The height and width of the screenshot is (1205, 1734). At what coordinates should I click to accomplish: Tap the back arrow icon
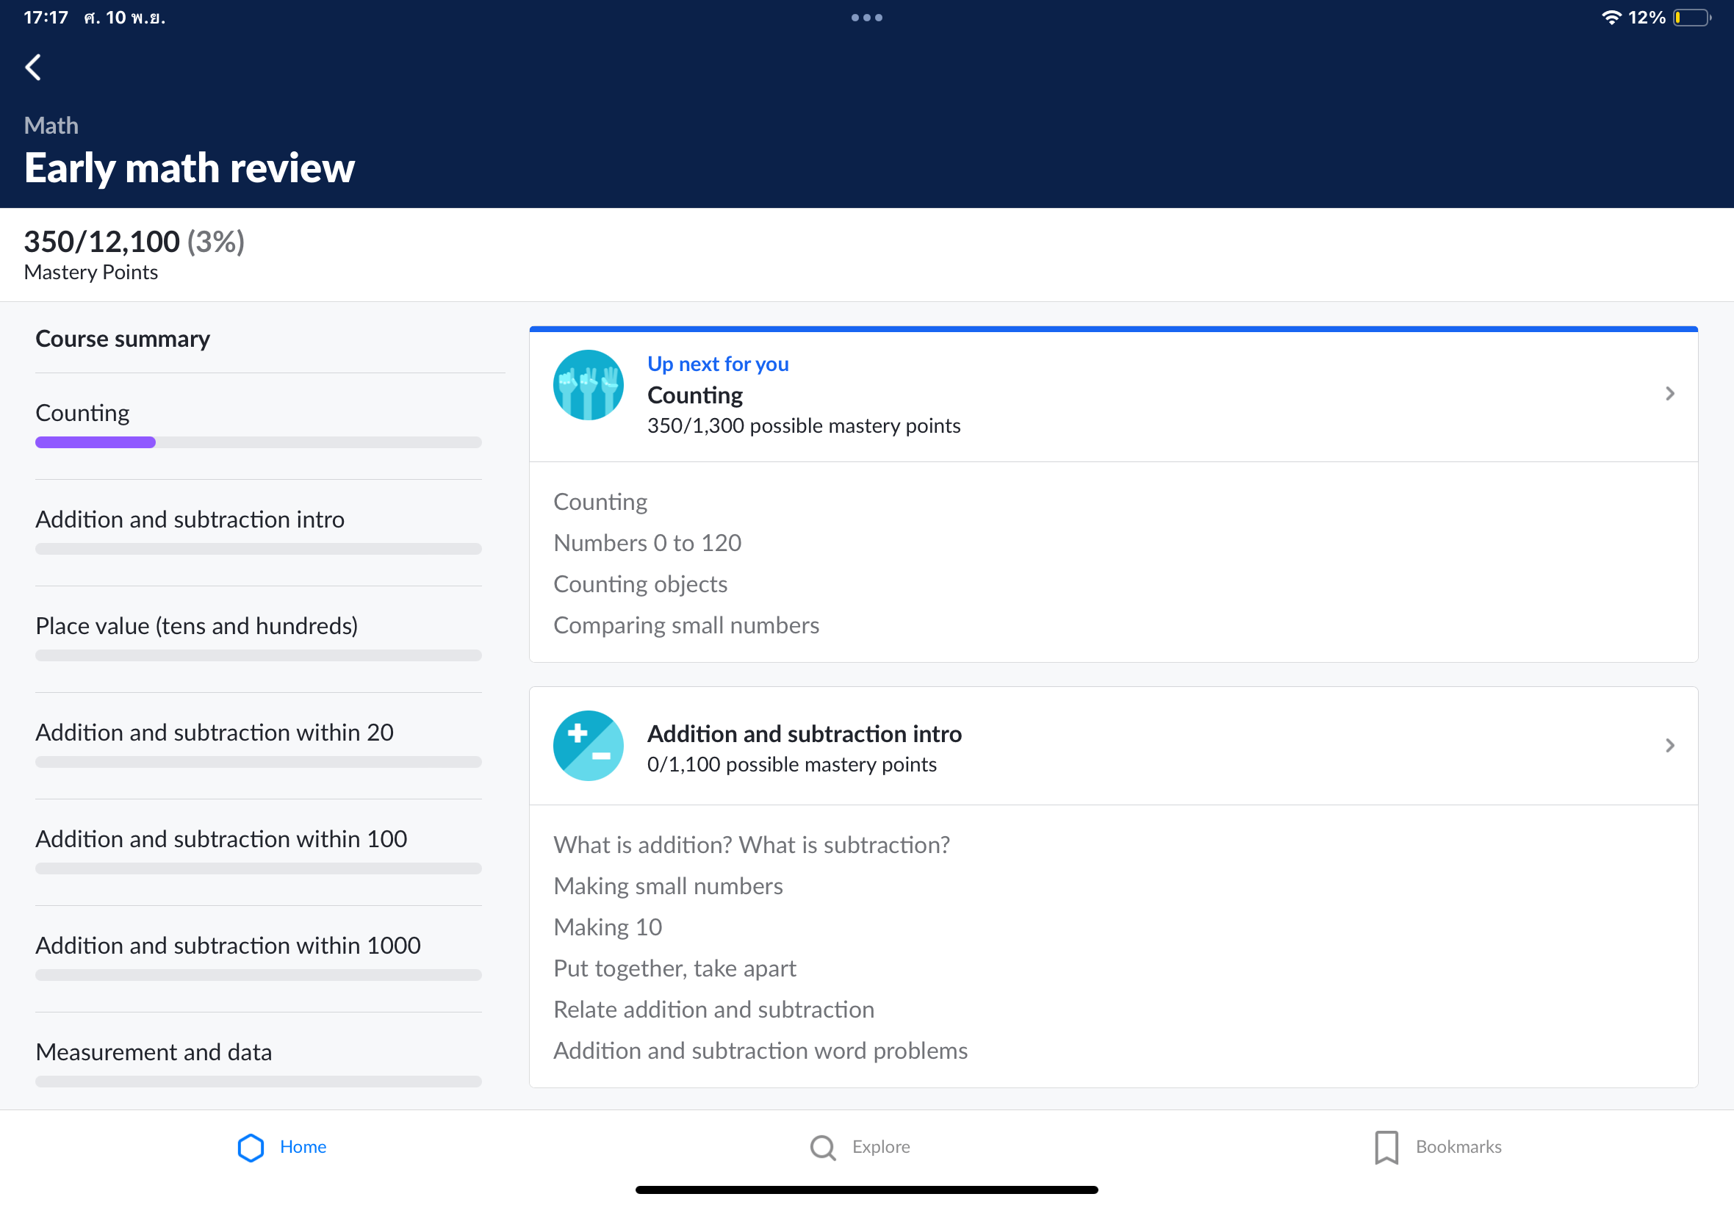click(33, 67)
